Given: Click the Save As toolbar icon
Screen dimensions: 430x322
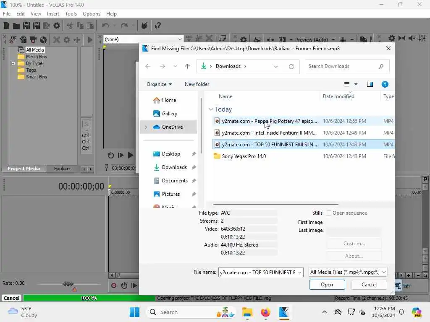Looking at the screenshot, I should (x=37, y=26).
